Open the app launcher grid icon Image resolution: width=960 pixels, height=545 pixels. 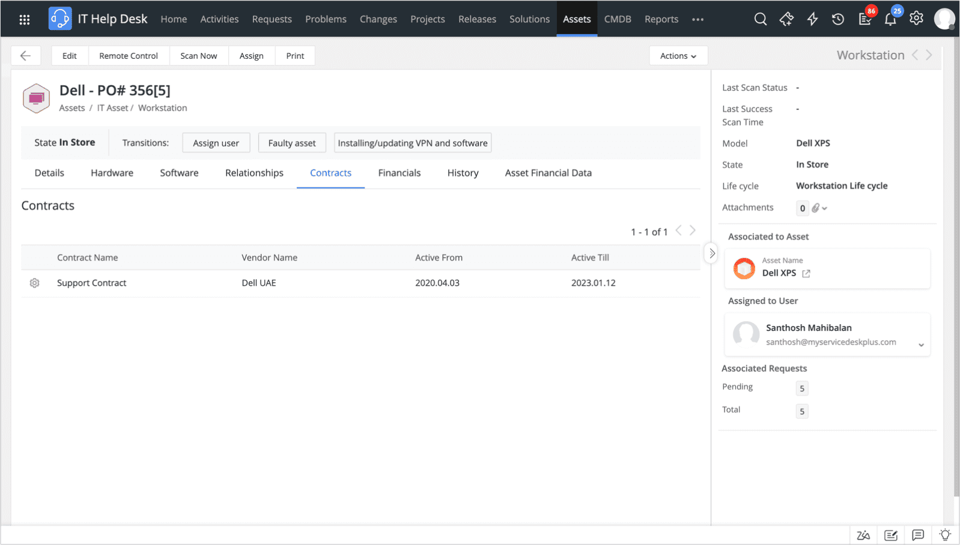[25, 20]
